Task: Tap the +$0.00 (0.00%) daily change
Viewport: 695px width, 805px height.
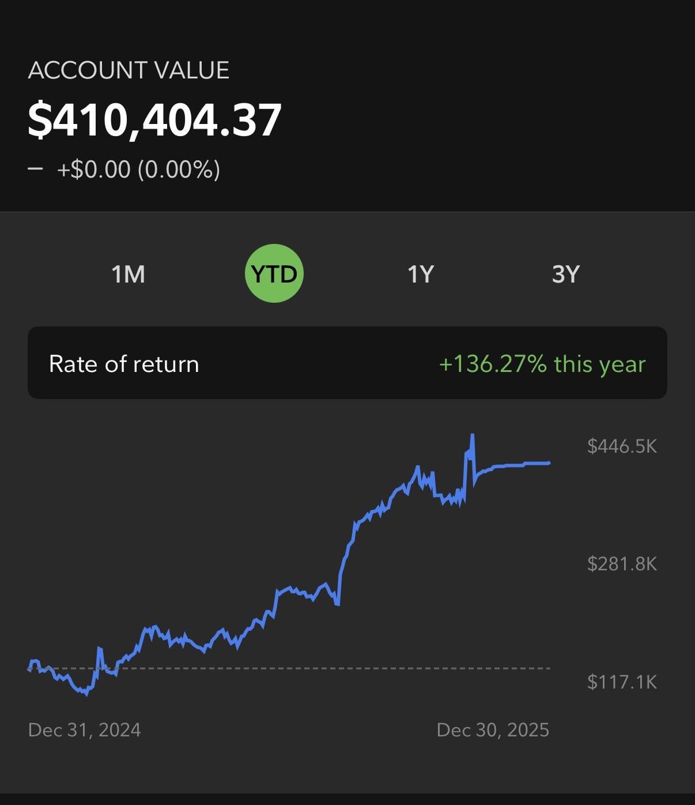Action: tap(138, 170)
